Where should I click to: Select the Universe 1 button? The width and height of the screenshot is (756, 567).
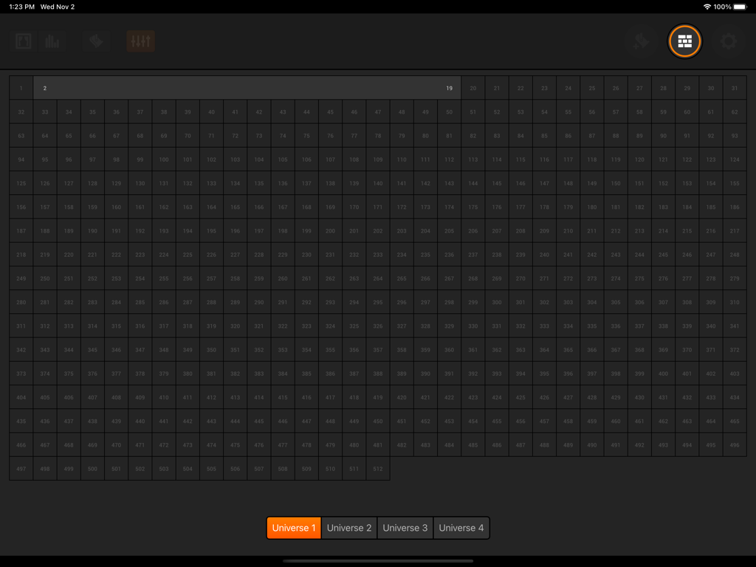coord(293,528)
